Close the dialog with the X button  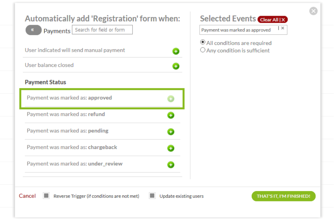313,11
